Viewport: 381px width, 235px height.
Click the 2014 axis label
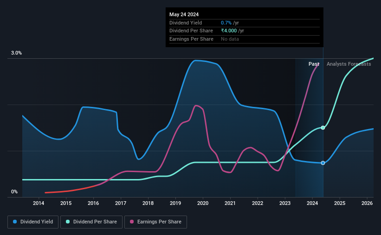[x=39, y=203]
